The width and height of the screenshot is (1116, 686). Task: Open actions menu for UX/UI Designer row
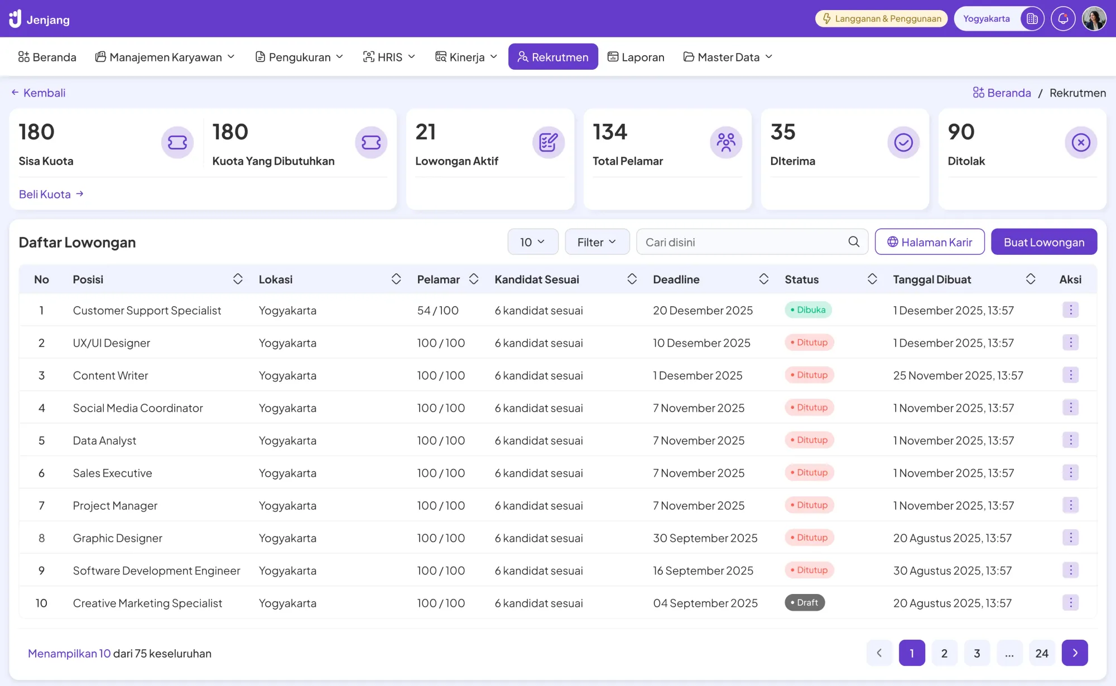[1071, 342]
